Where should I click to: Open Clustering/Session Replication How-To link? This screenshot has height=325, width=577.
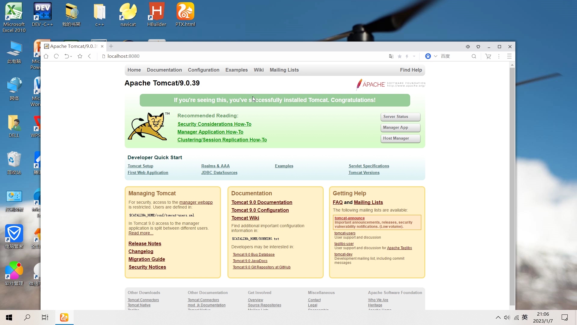[222, 140]
